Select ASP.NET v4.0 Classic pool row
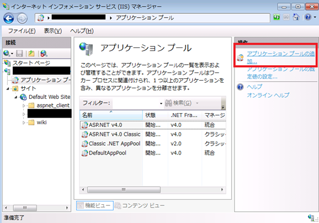 (153, 134)
